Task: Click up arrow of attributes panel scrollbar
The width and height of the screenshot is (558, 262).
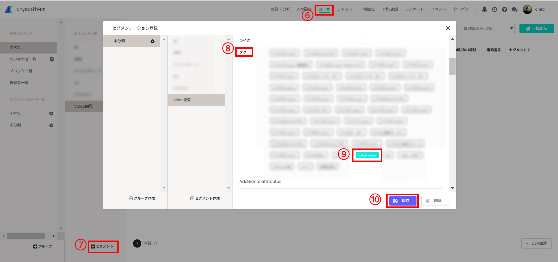Action: click(452, 39)
